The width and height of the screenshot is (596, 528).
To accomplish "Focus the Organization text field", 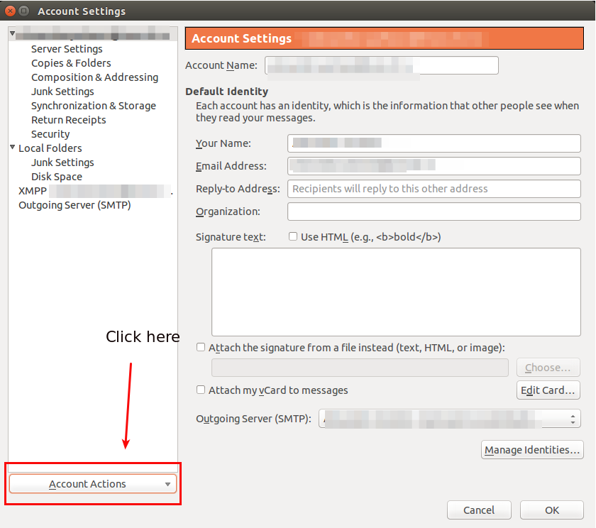I will click(434, 211).
